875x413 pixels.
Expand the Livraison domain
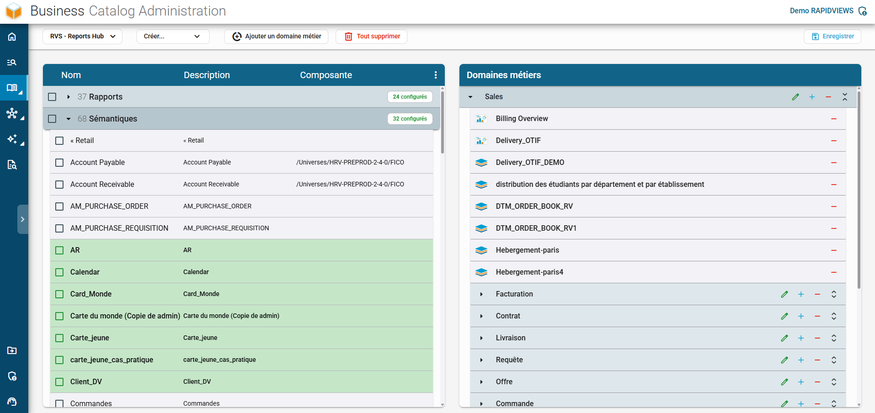tap(481, 338)
